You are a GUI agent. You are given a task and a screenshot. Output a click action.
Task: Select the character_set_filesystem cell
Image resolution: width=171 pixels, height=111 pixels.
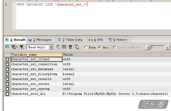(37, 74)
